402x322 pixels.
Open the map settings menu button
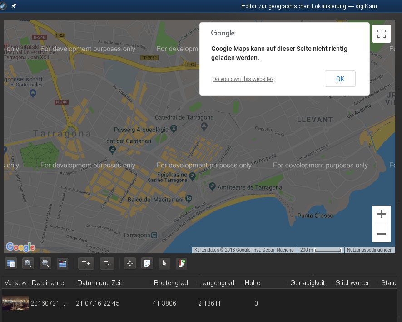coord(11,263)
